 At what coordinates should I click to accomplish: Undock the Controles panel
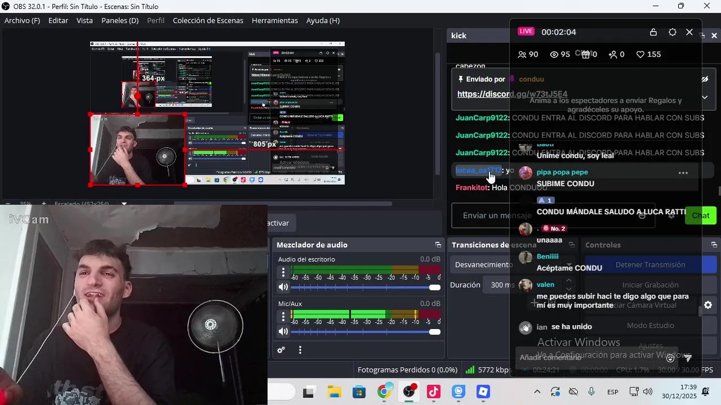coord(714,245)
